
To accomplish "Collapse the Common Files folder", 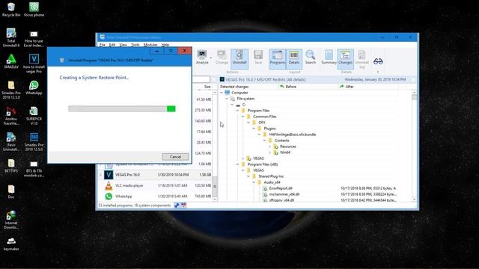I will (242, 117).
